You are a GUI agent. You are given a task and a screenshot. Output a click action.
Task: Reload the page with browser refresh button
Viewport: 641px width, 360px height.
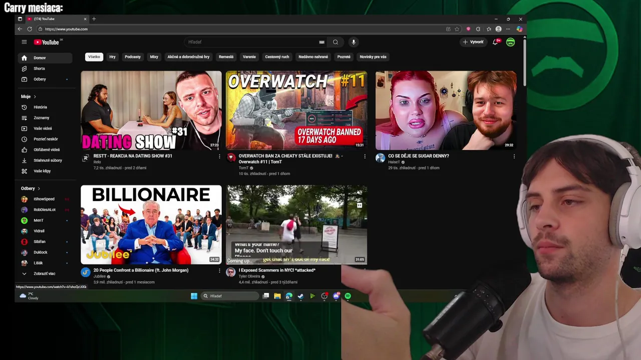click(30, 29)
